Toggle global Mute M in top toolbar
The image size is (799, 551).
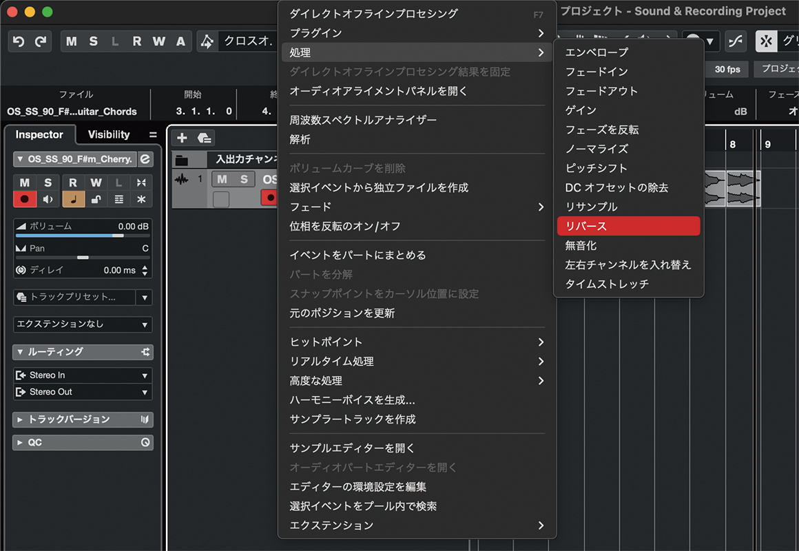coord(72,41)
